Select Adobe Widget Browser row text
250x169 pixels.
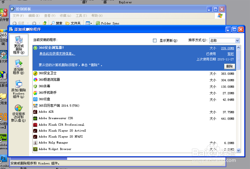tap(55, 149)
